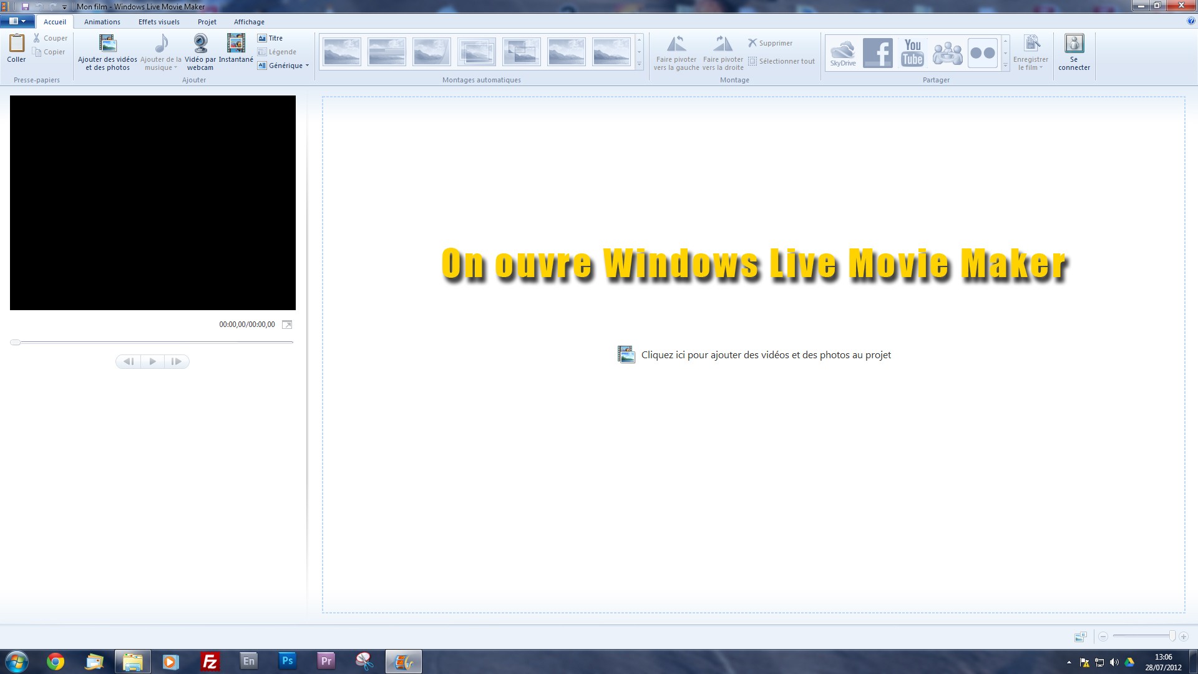Change thumbnail size icon in status bar

[1081, 637]
